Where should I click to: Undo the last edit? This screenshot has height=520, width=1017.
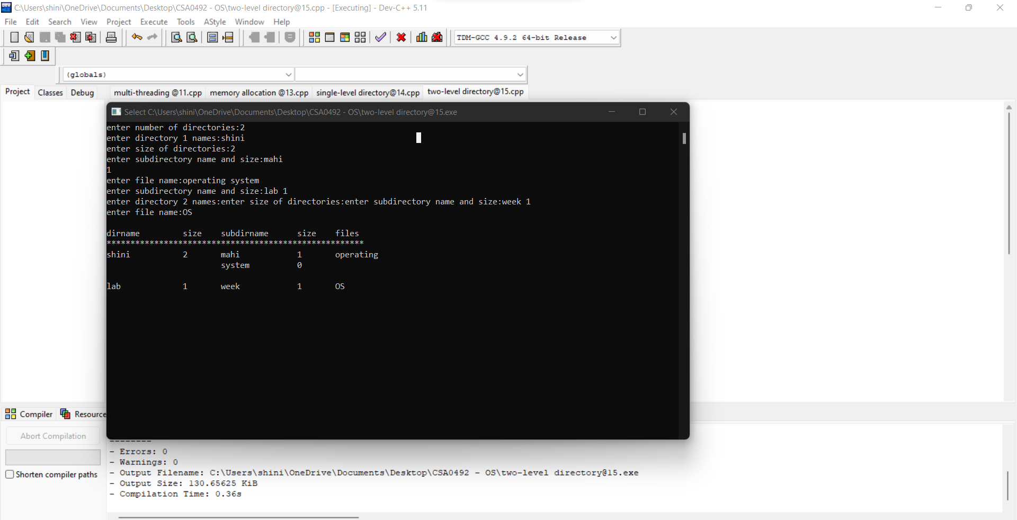tap(137, 37)
